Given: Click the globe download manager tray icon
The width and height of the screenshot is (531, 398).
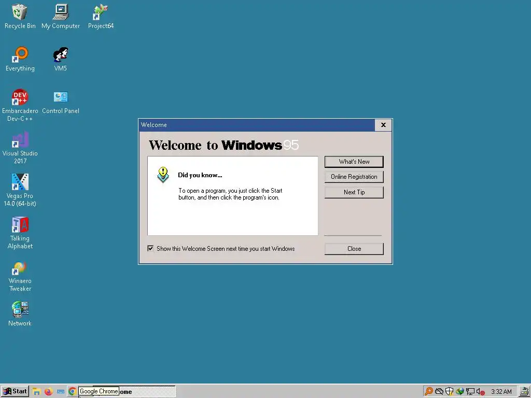Looking at the screenshot, I should [459, 392].
